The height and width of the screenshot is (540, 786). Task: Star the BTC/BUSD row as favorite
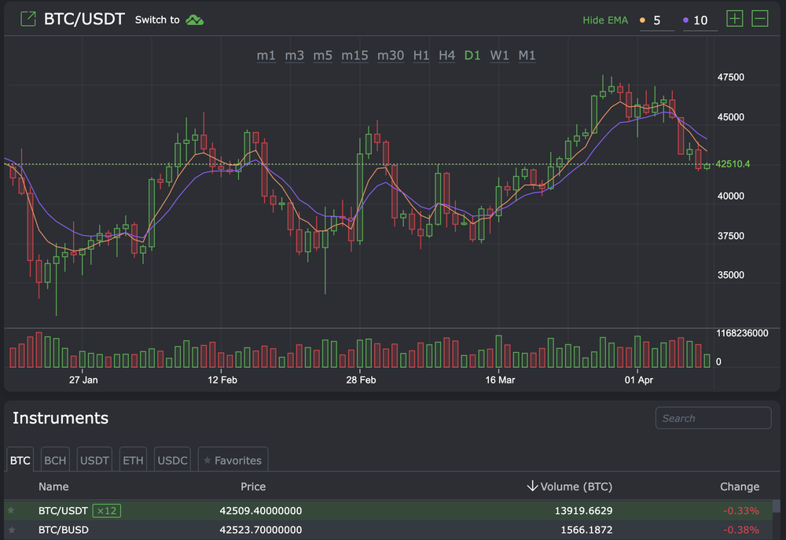coord(11,530)
